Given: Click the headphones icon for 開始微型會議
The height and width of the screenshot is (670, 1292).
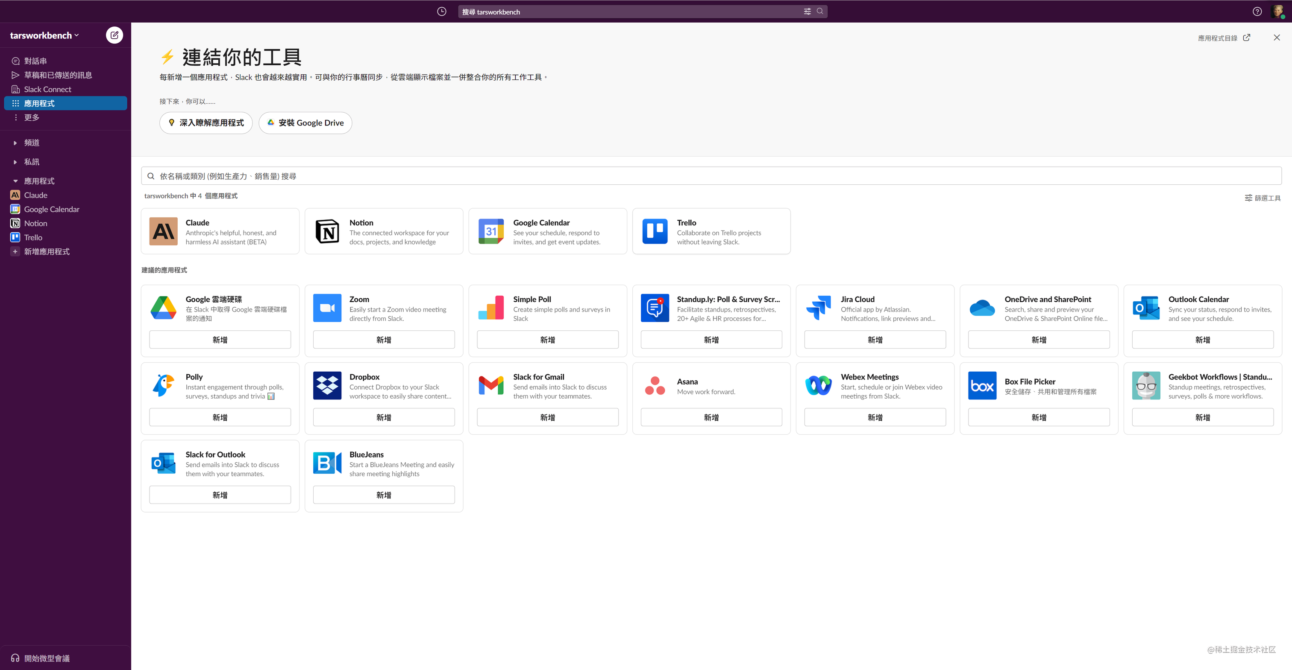Looking at the screenshot, I should (x=15, y=658).
